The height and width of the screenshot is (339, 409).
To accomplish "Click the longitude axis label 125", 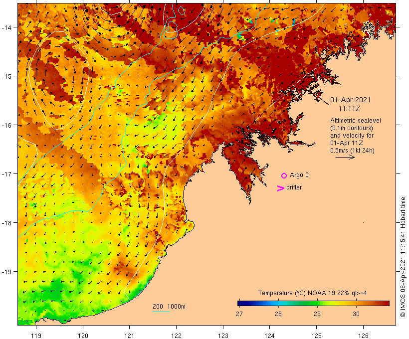I will coord(316,336).
